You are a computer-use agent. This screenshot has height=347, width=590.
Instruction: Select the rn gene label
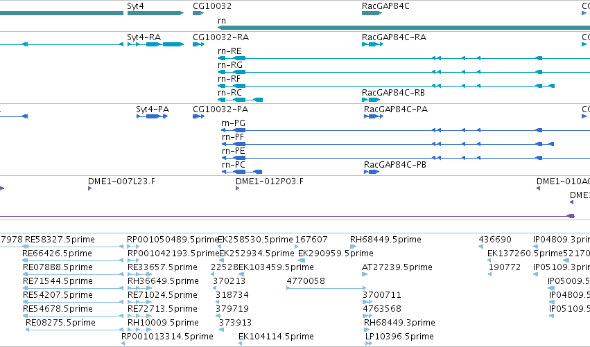[222, 21]
